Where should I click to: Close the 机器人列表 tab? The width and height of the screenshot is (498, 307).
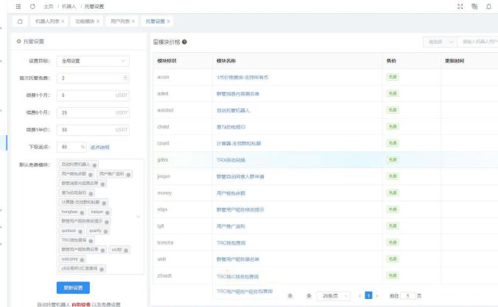pos(63,21)
